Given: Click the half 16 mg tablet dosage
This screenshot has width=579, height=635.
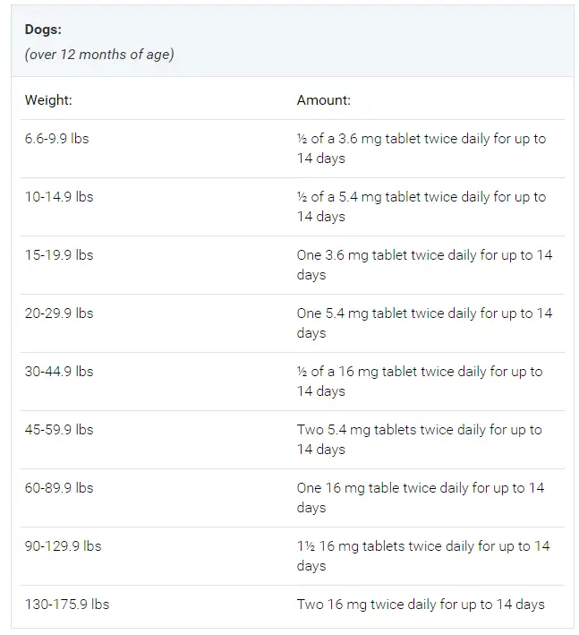Looking at the screenshot, I should tap(420, 381).
